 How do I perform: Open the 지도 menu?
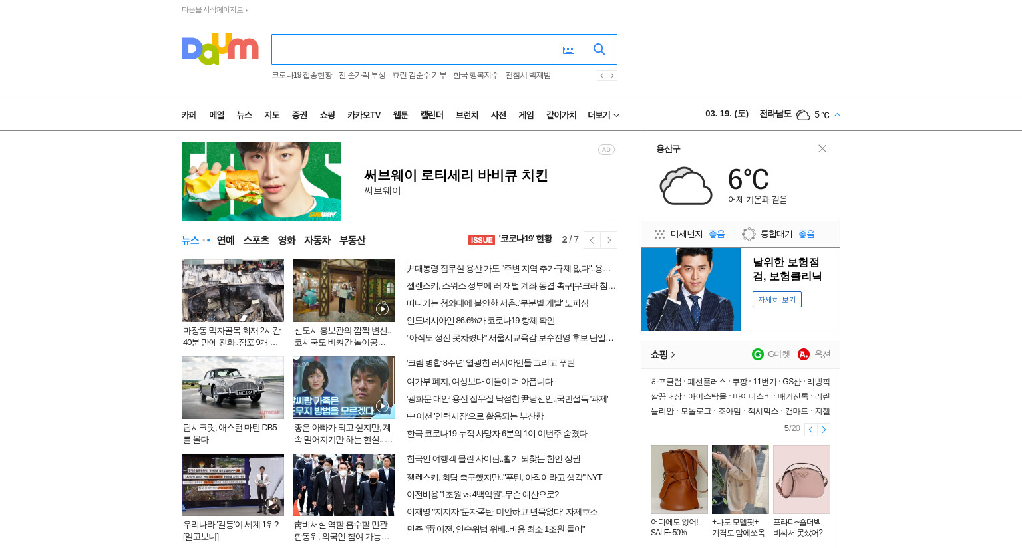coord(272,115)
